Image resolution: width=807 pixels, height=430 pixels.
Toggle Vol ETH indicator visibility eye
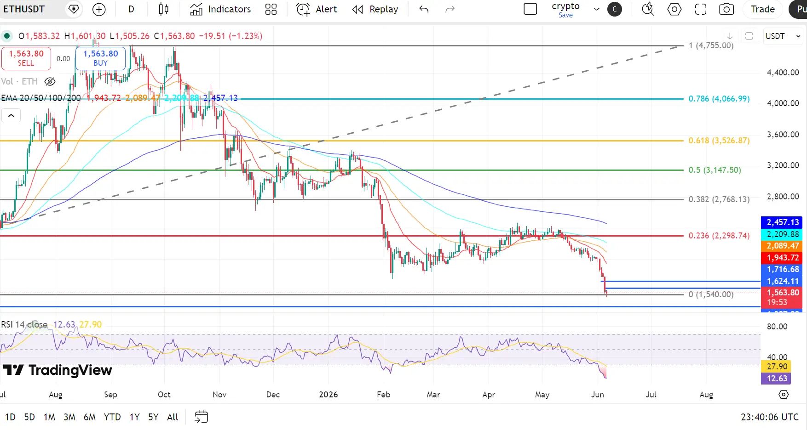(x=50, y=82)
